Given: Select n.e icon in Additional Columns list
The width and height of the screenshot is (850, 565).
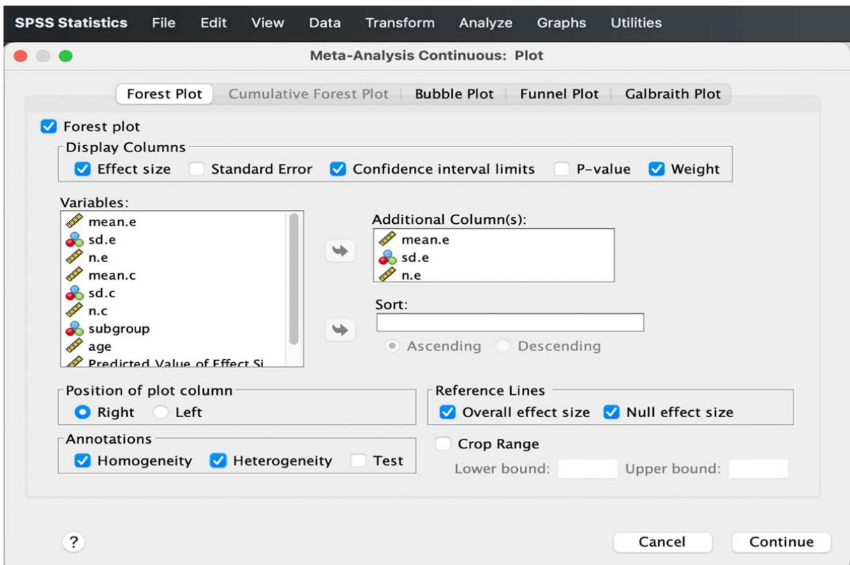Looking at the screenshot, I should (x=387, y=276).
